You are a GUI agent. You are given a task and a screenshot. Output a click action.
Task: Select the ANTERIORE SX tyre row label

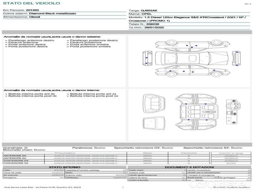coord(15,158)
